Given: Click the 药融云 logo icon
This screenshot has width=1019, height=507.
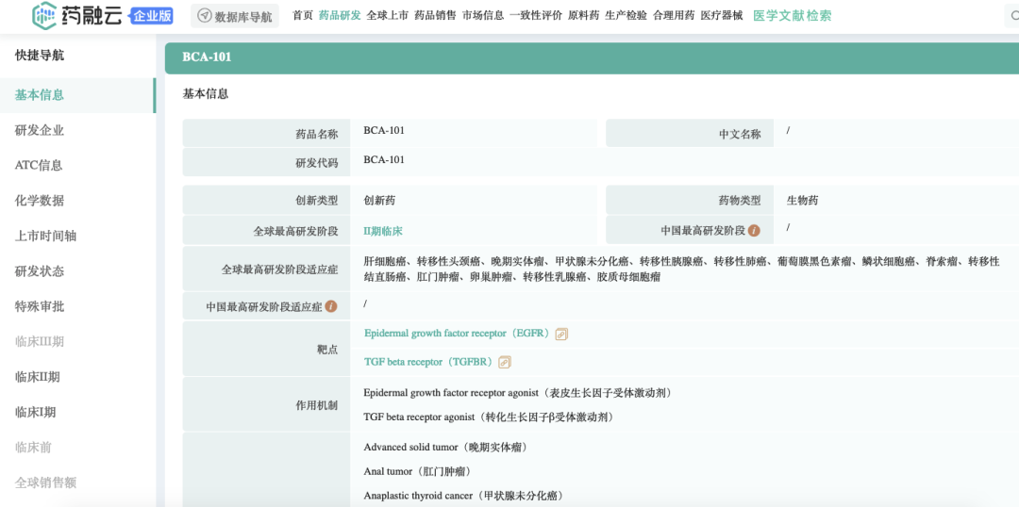Looking at the screenshot, I should point(44,16).
